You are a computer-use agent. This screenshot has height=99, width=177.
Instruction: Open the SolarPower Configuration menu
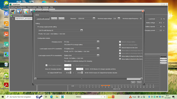pos(18,7)
